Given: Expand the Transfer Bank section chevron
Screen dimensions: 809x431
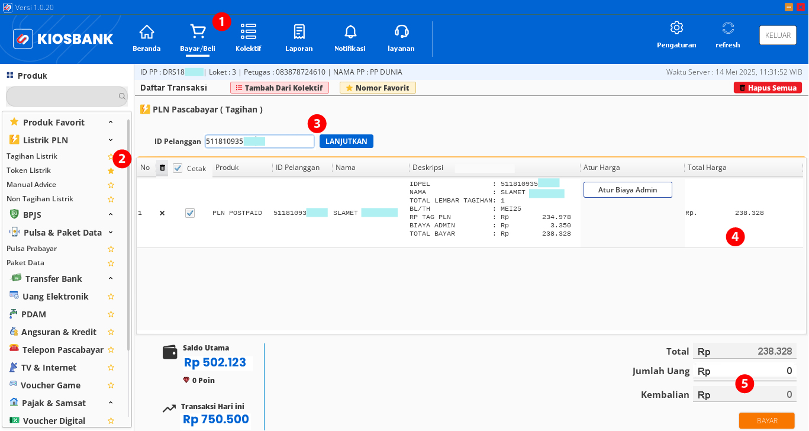Looking at the screenshot, I should point(111,278).
